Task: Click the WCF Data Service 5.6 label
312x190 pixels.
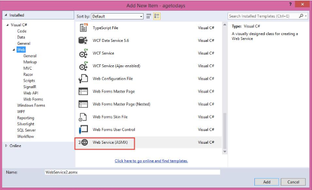Action: click(x=111, y=40)
